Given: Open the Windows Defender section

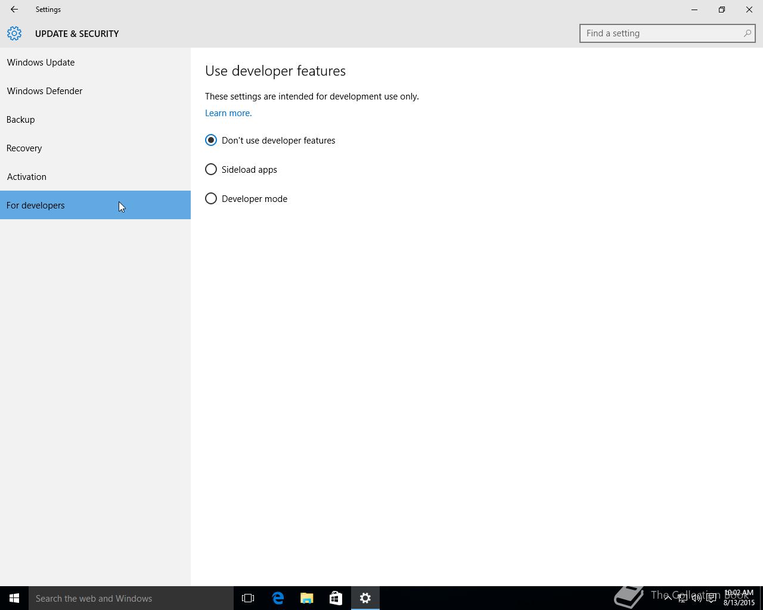Looking at the screenshot, I should [x=95, y=91].
